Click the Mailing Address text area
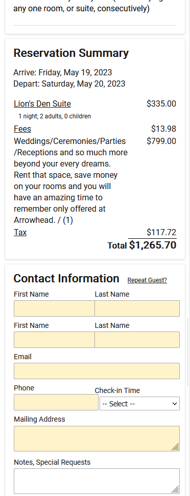The width and height of the screenshot is (190, 496). point(97,439)
